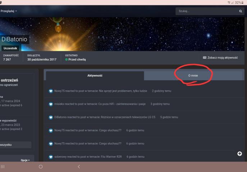Tap the Android home navigation icon
This screenshot has width=247, height=172.
[41, 167]
